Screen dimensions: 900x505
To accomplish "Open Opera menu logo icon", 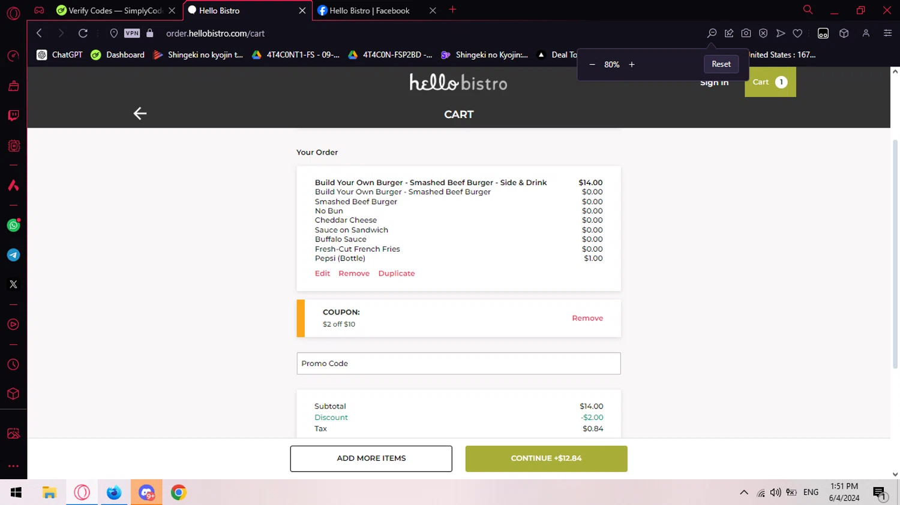I will pyautogui.click(x=13, y=13).
